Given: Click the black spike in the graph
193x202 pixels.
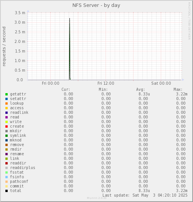Looking at the screenshot, I should tap(69, 49).
